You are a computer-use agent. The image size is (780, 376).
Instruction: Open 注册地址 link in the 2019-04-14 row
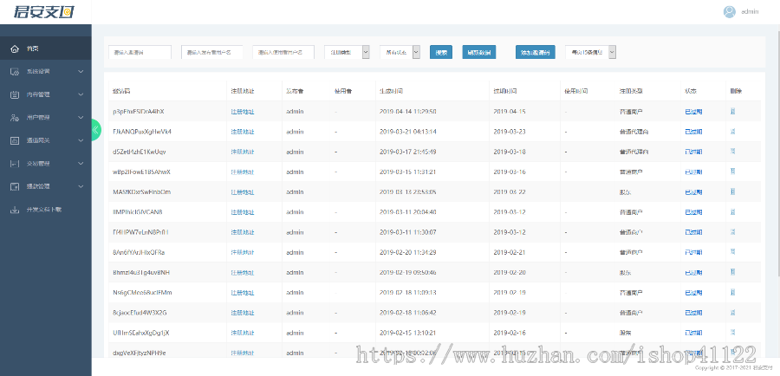[x=243, y=112]
